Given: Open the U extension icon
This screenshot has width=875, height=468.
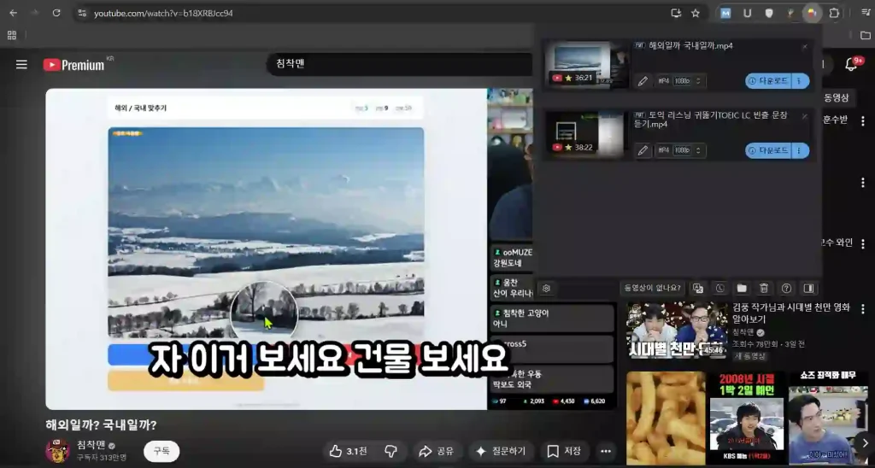Looking at the screenshot, I should coord(747,13).
